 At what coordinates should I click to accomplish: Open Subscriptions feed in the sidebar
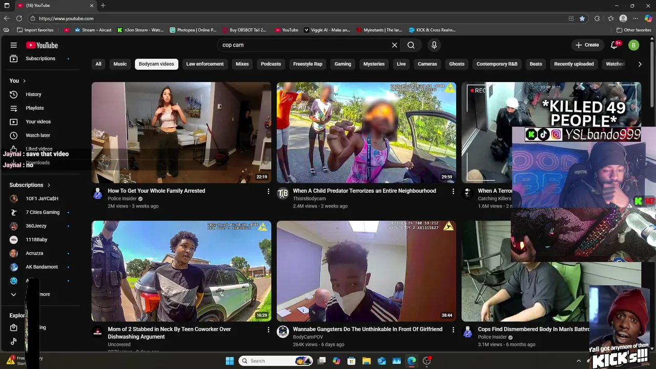tap(39, 58)
